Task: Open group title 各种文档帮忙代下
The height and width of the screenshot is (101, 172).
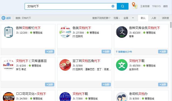Action: (28, 28)
